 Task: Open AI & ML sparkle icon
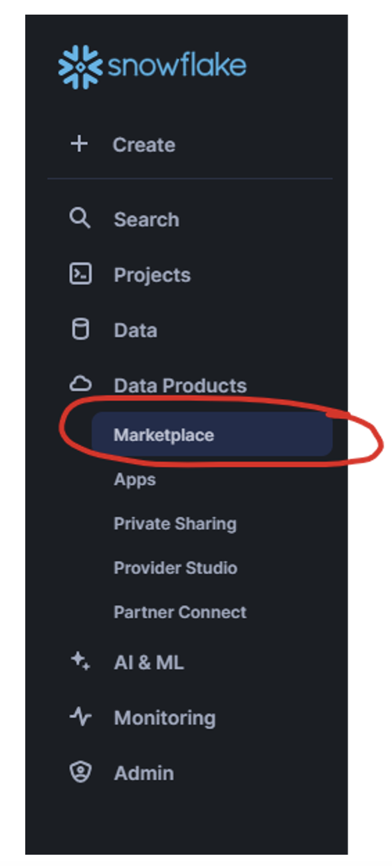[x=79, y=661]
